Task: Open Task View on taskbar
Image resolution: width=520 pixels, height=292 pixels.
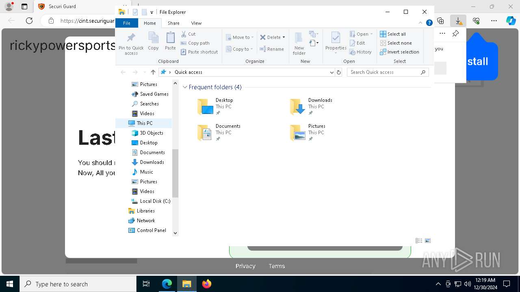Action: (146, 284)
